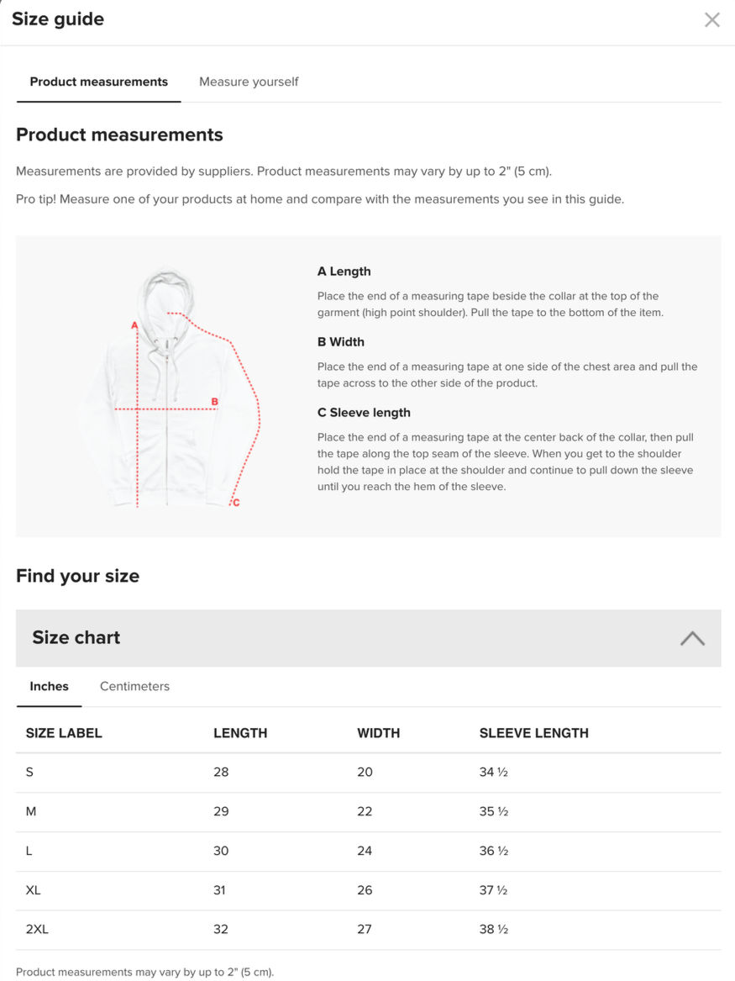Screen dimensions: 735x981
Task: Collapse the Size chart section
Action: click(692, 638)
